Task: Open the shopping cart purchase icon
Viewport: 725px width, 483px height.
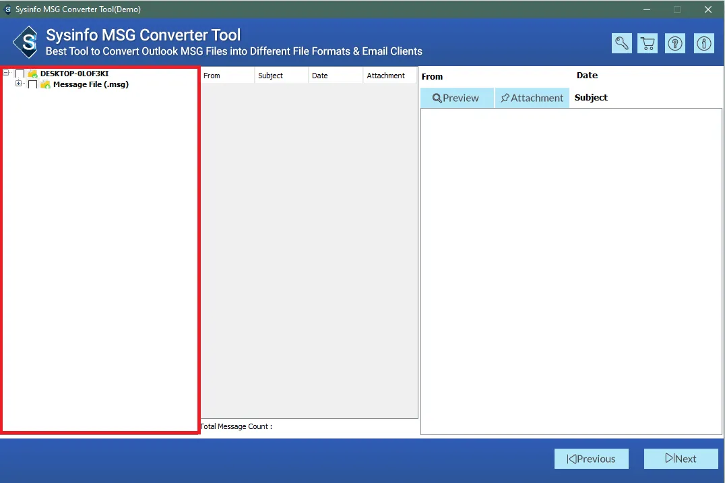Action: [x=648, y=43]
